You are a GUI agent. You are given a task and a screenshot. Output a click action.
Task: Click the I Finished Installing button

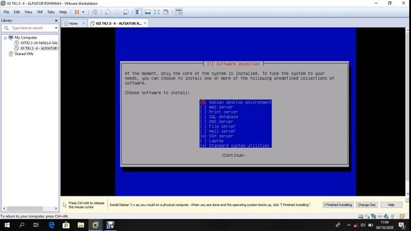(x=338, y=205)
